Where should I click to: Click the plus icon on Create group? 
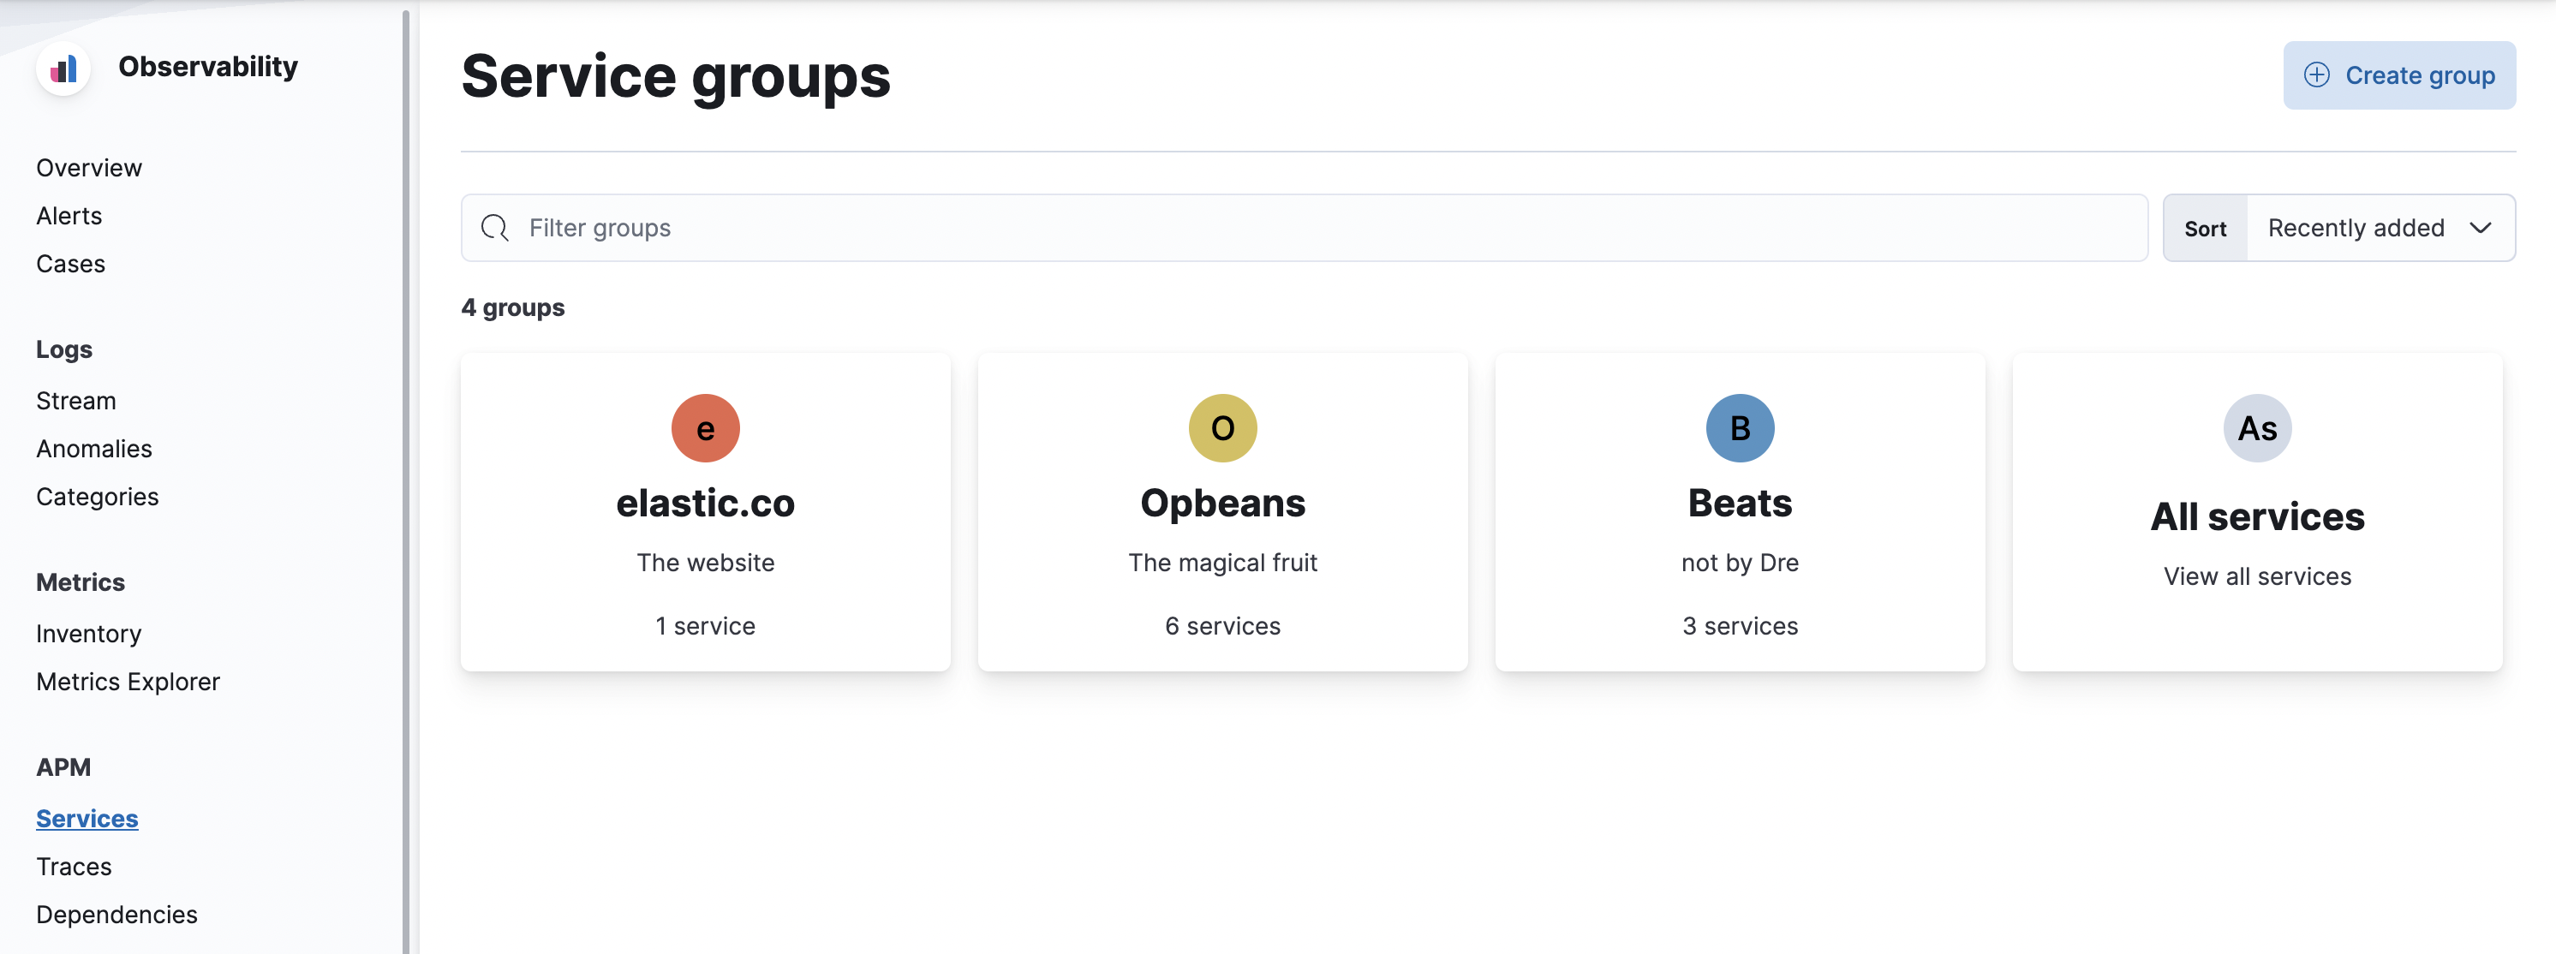[x=2318, y=75]
